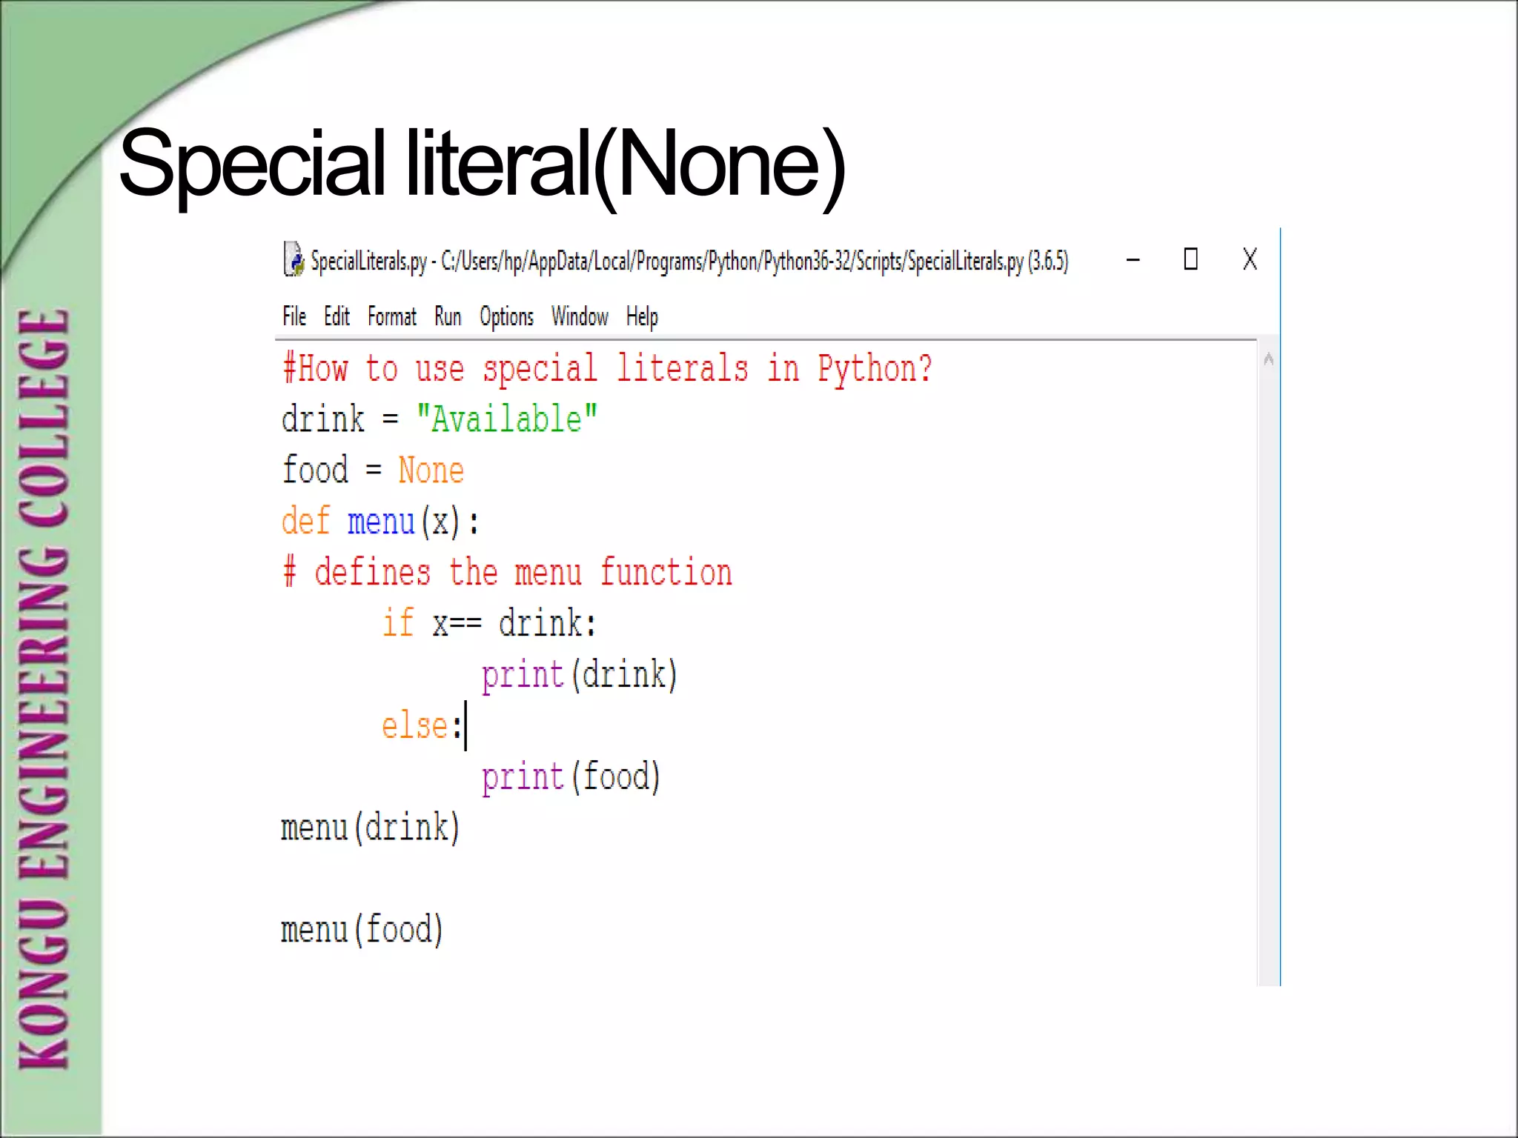Click the vertical scrollbar track
The height and width of the screenshot is (1138, 1518).
tap(1268, 667)
